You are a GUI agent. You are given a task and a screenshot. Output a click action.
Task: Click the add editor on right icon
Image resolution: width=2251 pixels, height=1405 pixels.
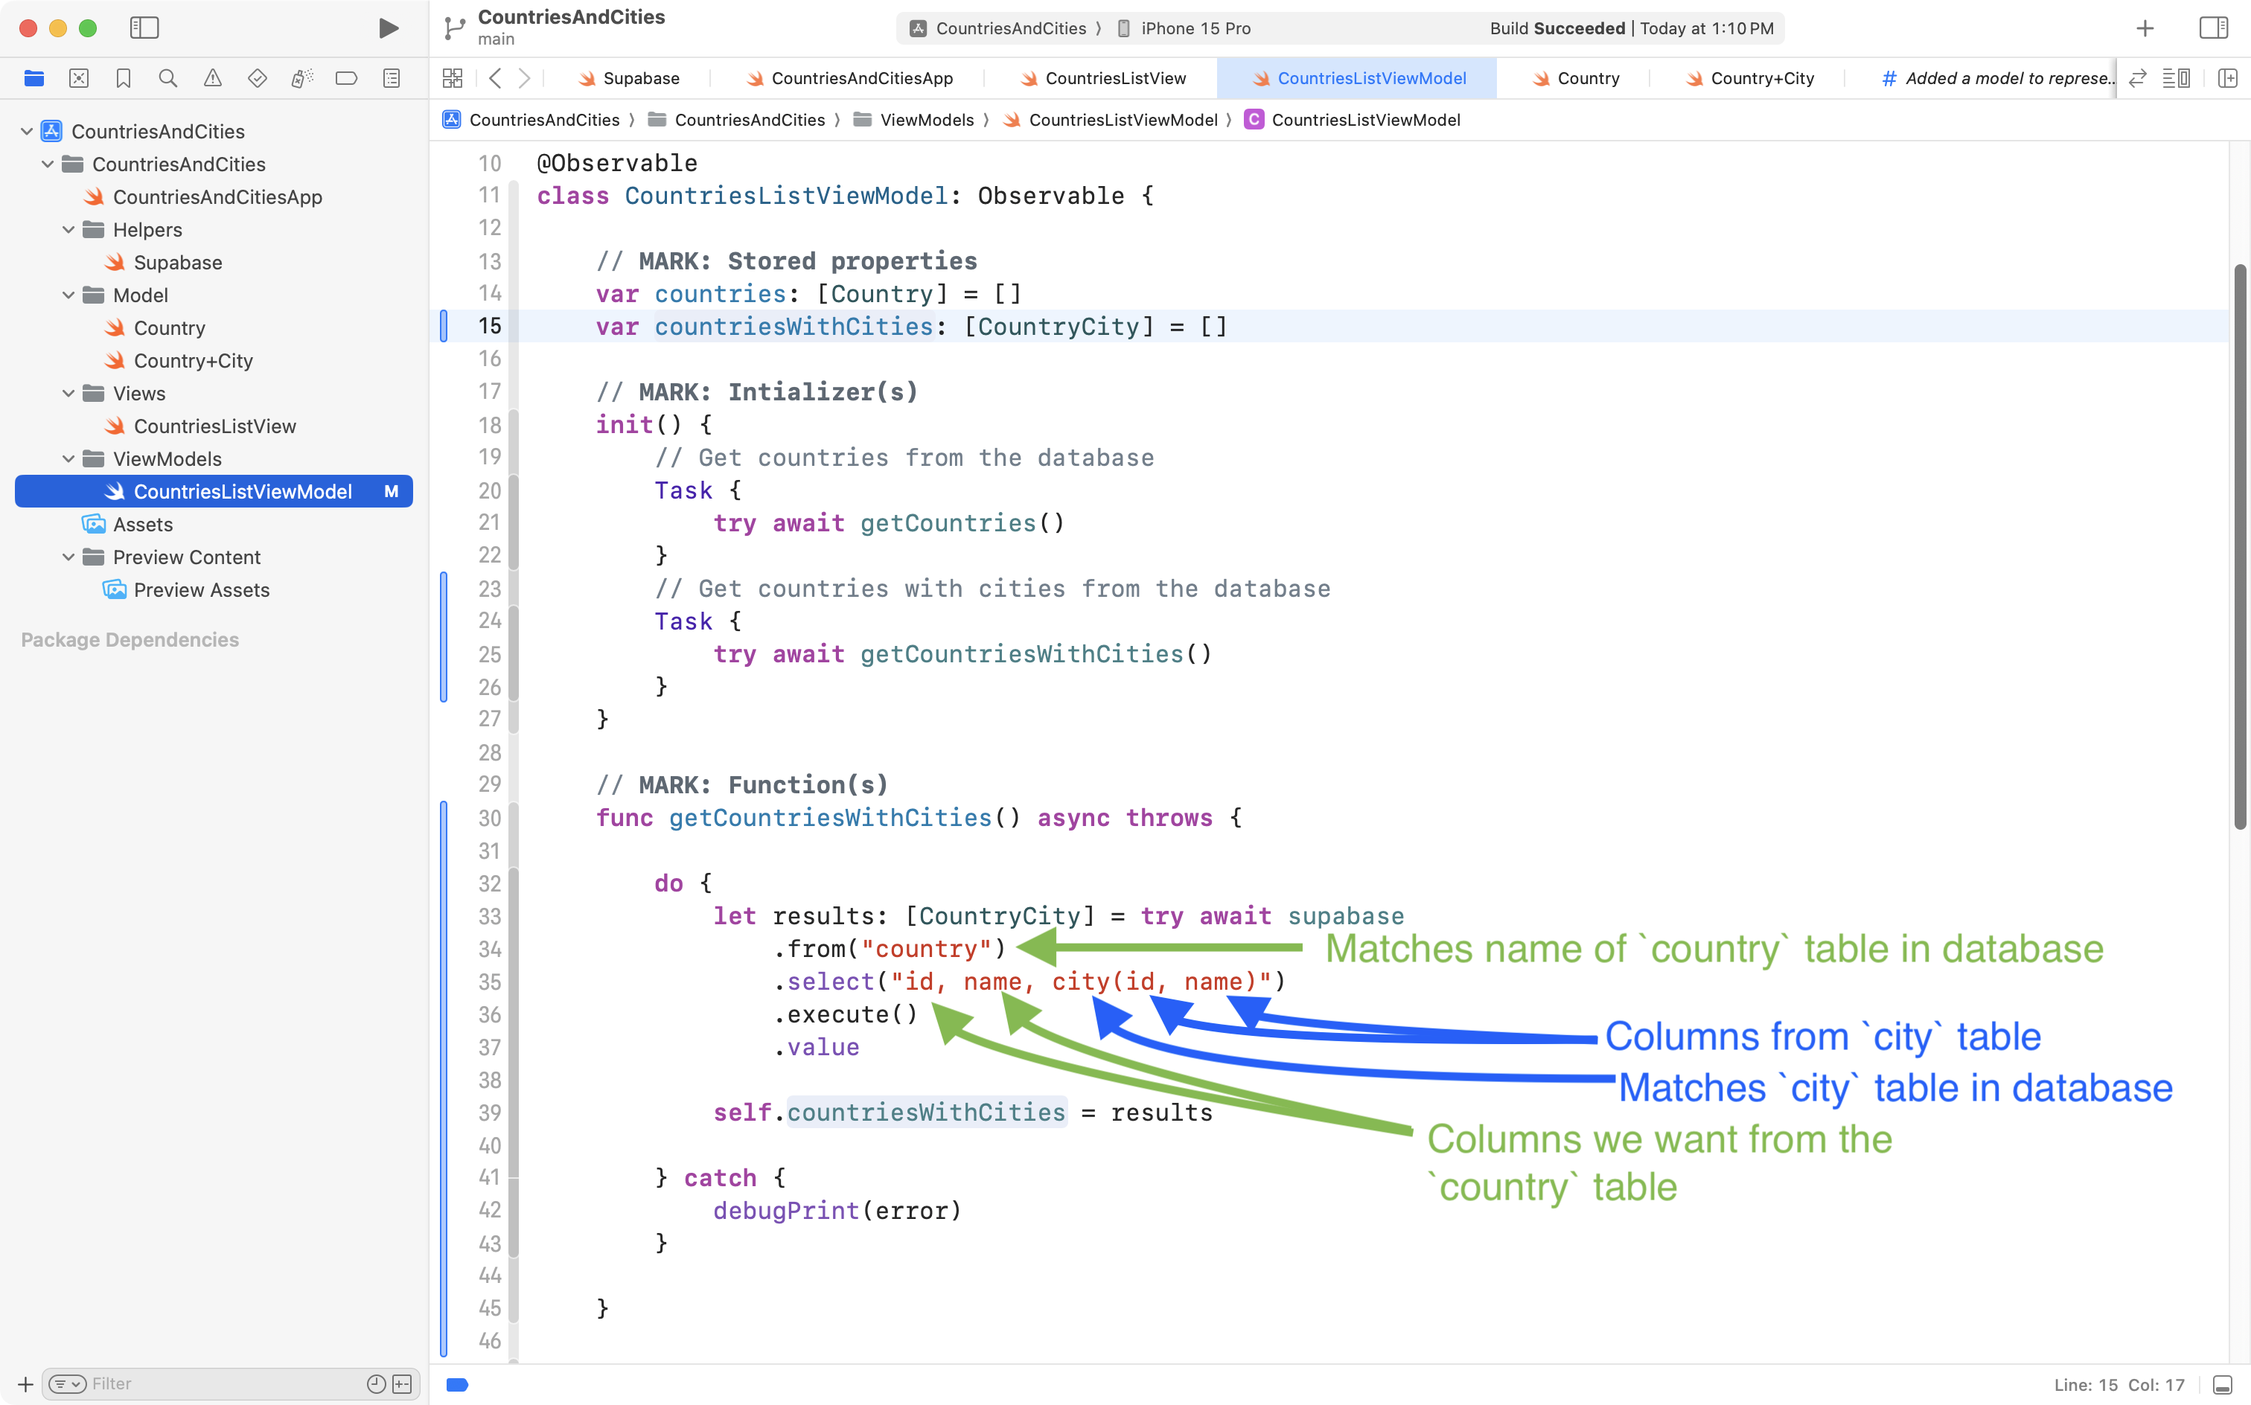(2227, 79)
